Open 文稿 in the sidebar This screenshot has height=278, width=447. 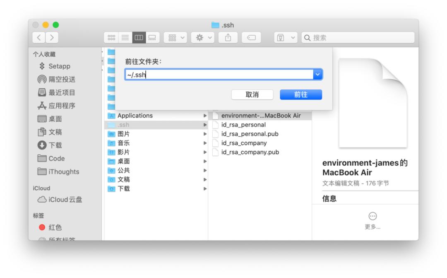pyautogui.click(x=50, y=132)
